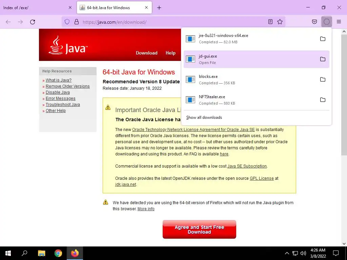Switch to Index of /exe/ tab
347x260 pixels.
click(38, 7)
